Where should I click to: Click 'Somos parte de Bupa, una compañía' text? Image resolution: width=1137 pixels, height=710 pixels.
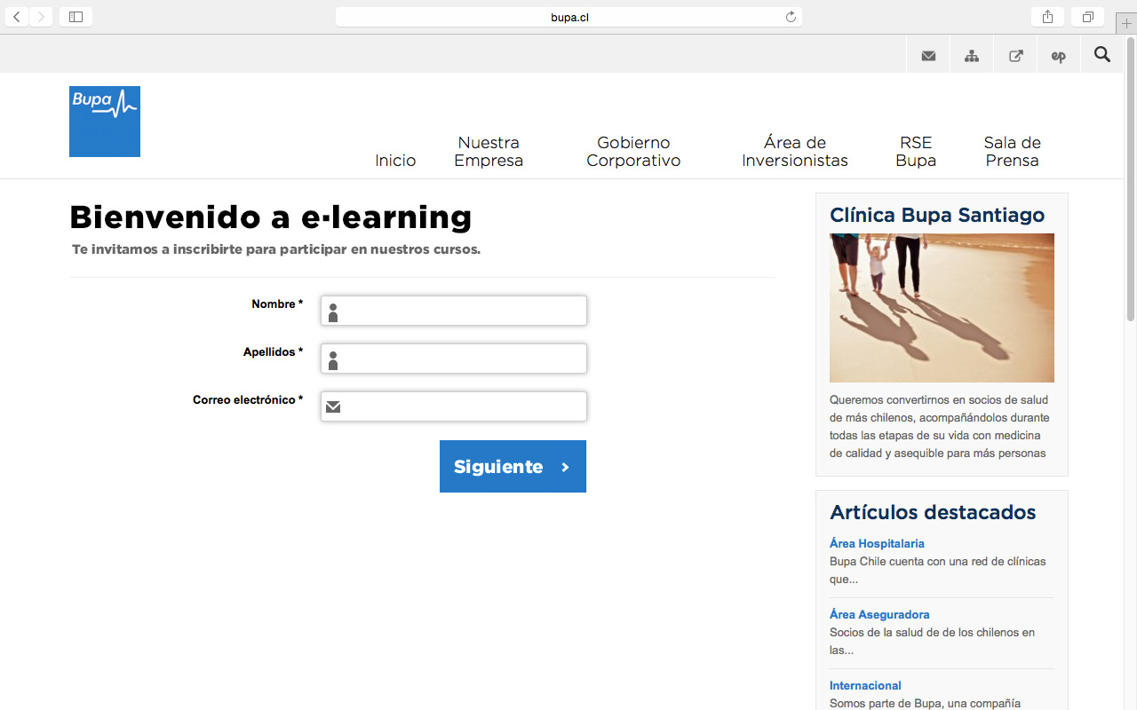[925, 703]
